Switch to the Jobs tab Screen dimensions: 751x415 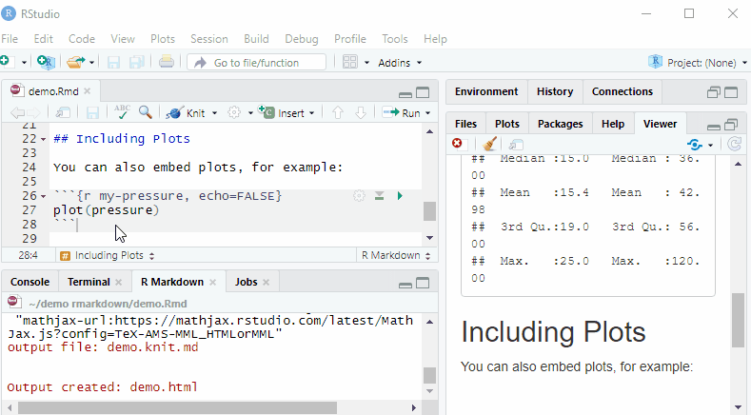pos(246,282)
